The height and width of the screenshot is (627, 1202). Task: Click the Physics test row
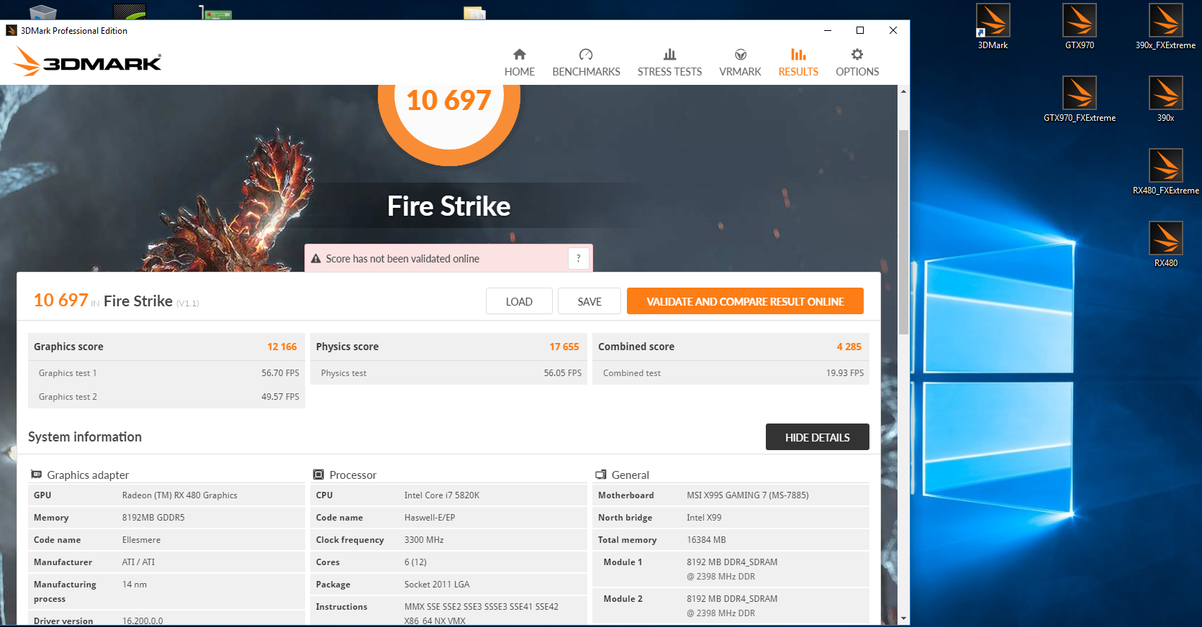[x=448, y=373]
